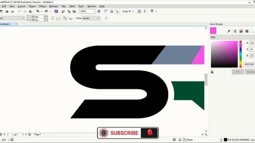Open the Search content icon
255x143 pixels.
pos(56,11)
